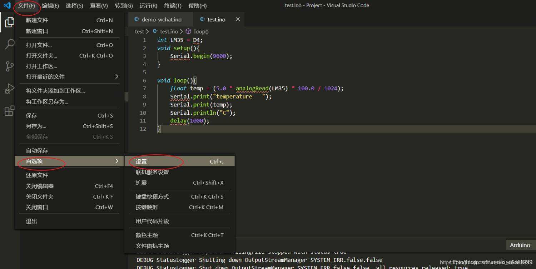This screenshot has width=536, height=269.
Task: Select 打开文件... menu entry
Action: pyautogui.click(x=69, y=45)
